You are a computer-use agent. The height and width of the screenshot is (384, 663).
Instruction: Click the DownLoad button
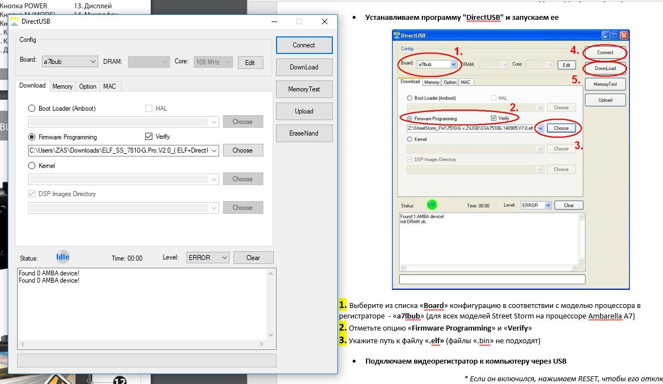304,67
